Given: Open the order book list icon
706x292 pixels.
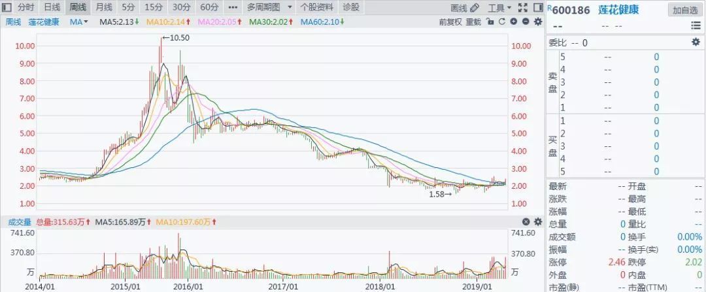Looking at the screenshot, I should click(696, 25).
